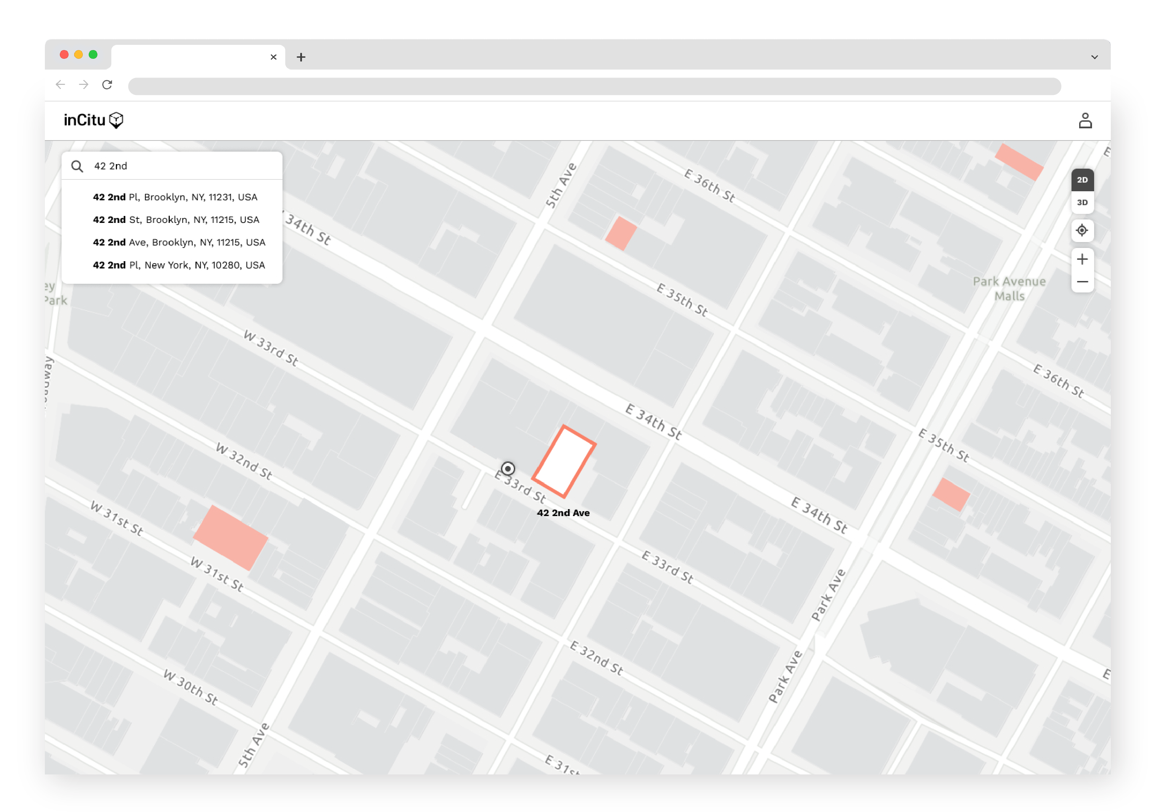Select '42 2nd Pl, New York, NY, 10280' suggestion

tap(178, 265)
